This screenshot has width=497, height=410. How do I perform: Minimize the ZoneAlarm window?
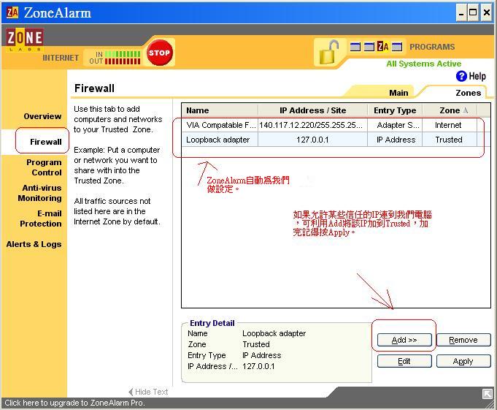coord(461,13)
